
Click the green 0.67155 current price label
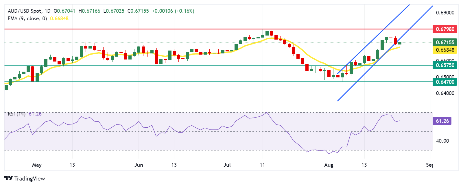coord(445,42)
